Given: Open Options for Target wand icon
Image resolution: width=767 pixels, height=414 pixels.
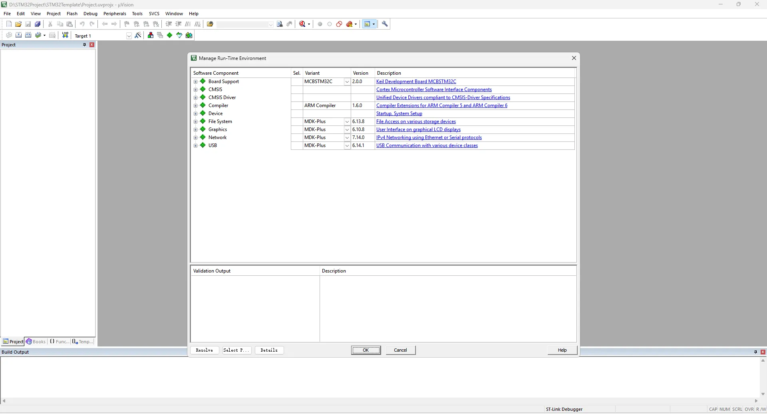Looking at the screenshot, I should pyautogui.click(x=138, y=35).
